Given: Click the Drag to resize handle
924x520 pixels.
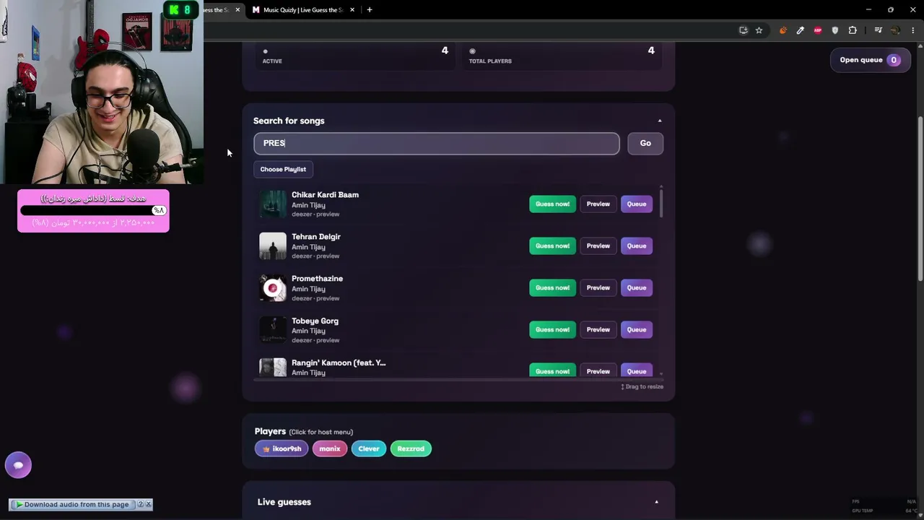Looking at the screenshot, I should coord(642,387).
